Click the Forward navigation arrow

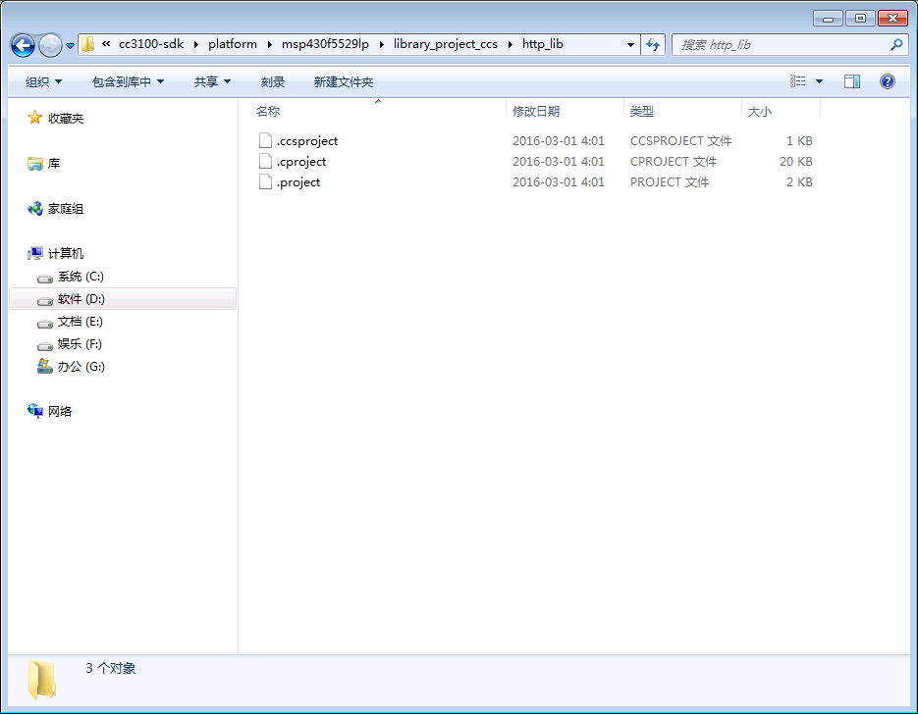pos(50,45)
